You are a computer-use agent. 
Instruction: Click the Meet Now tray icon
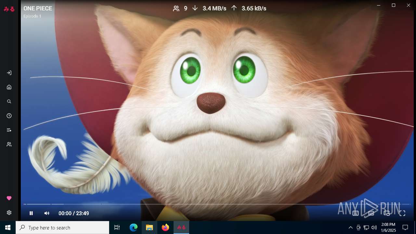358,227
